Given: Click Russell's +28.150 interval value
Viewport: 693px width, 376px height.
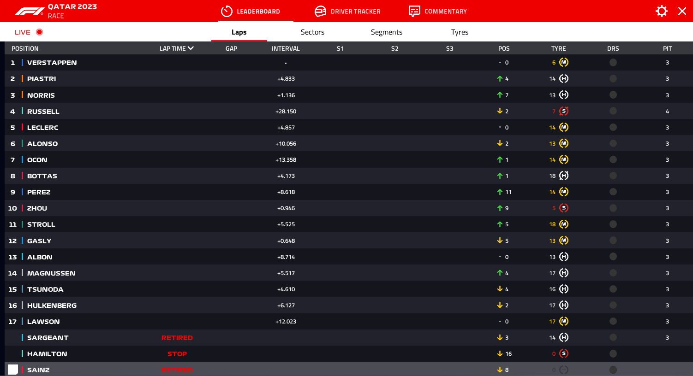Looking at the screenshot, I should 286,112.
